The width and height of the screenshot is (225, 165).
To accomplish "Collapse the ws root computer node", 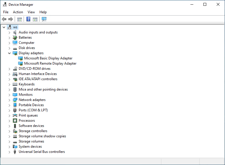I will [x=4, y=27].
